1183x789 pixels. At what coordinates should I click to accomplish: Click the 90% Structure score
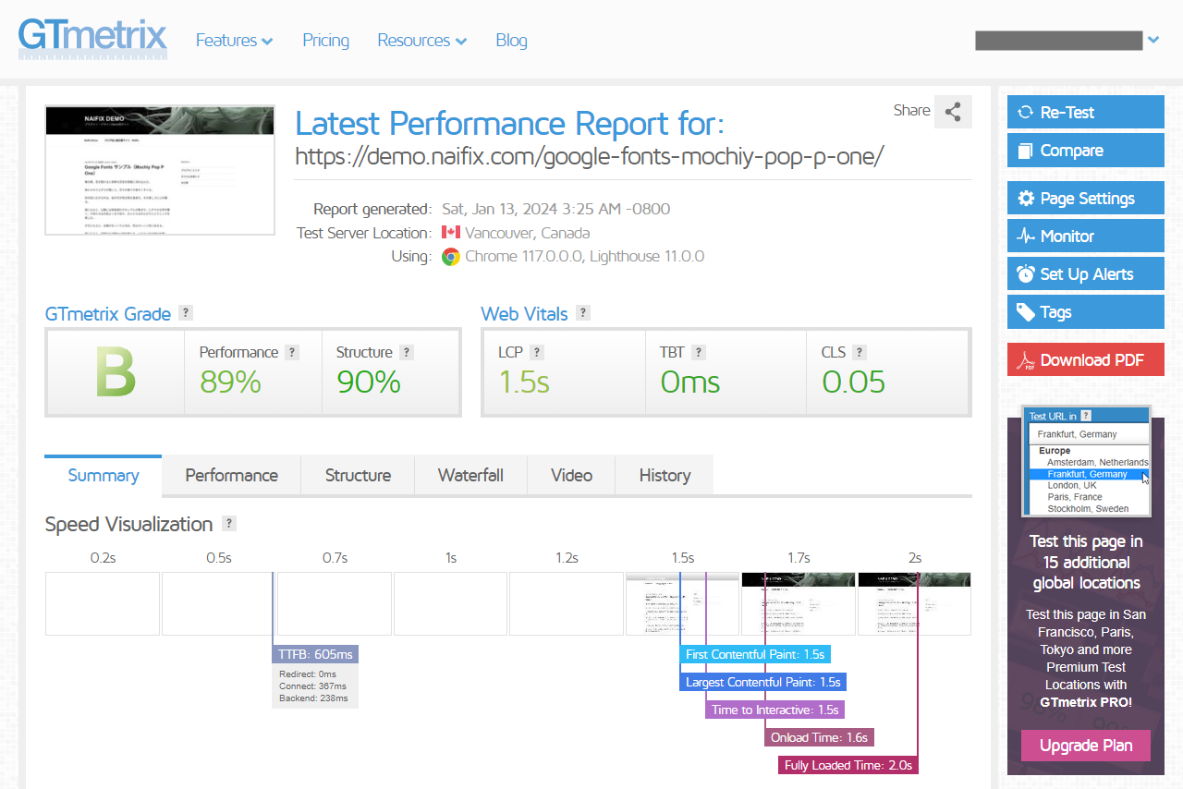(x=369, y=382)
